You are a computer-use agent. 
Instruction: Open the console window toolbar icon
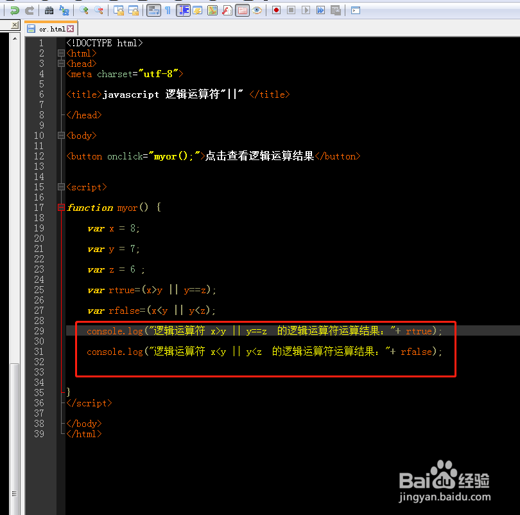[x=356, y=11]
